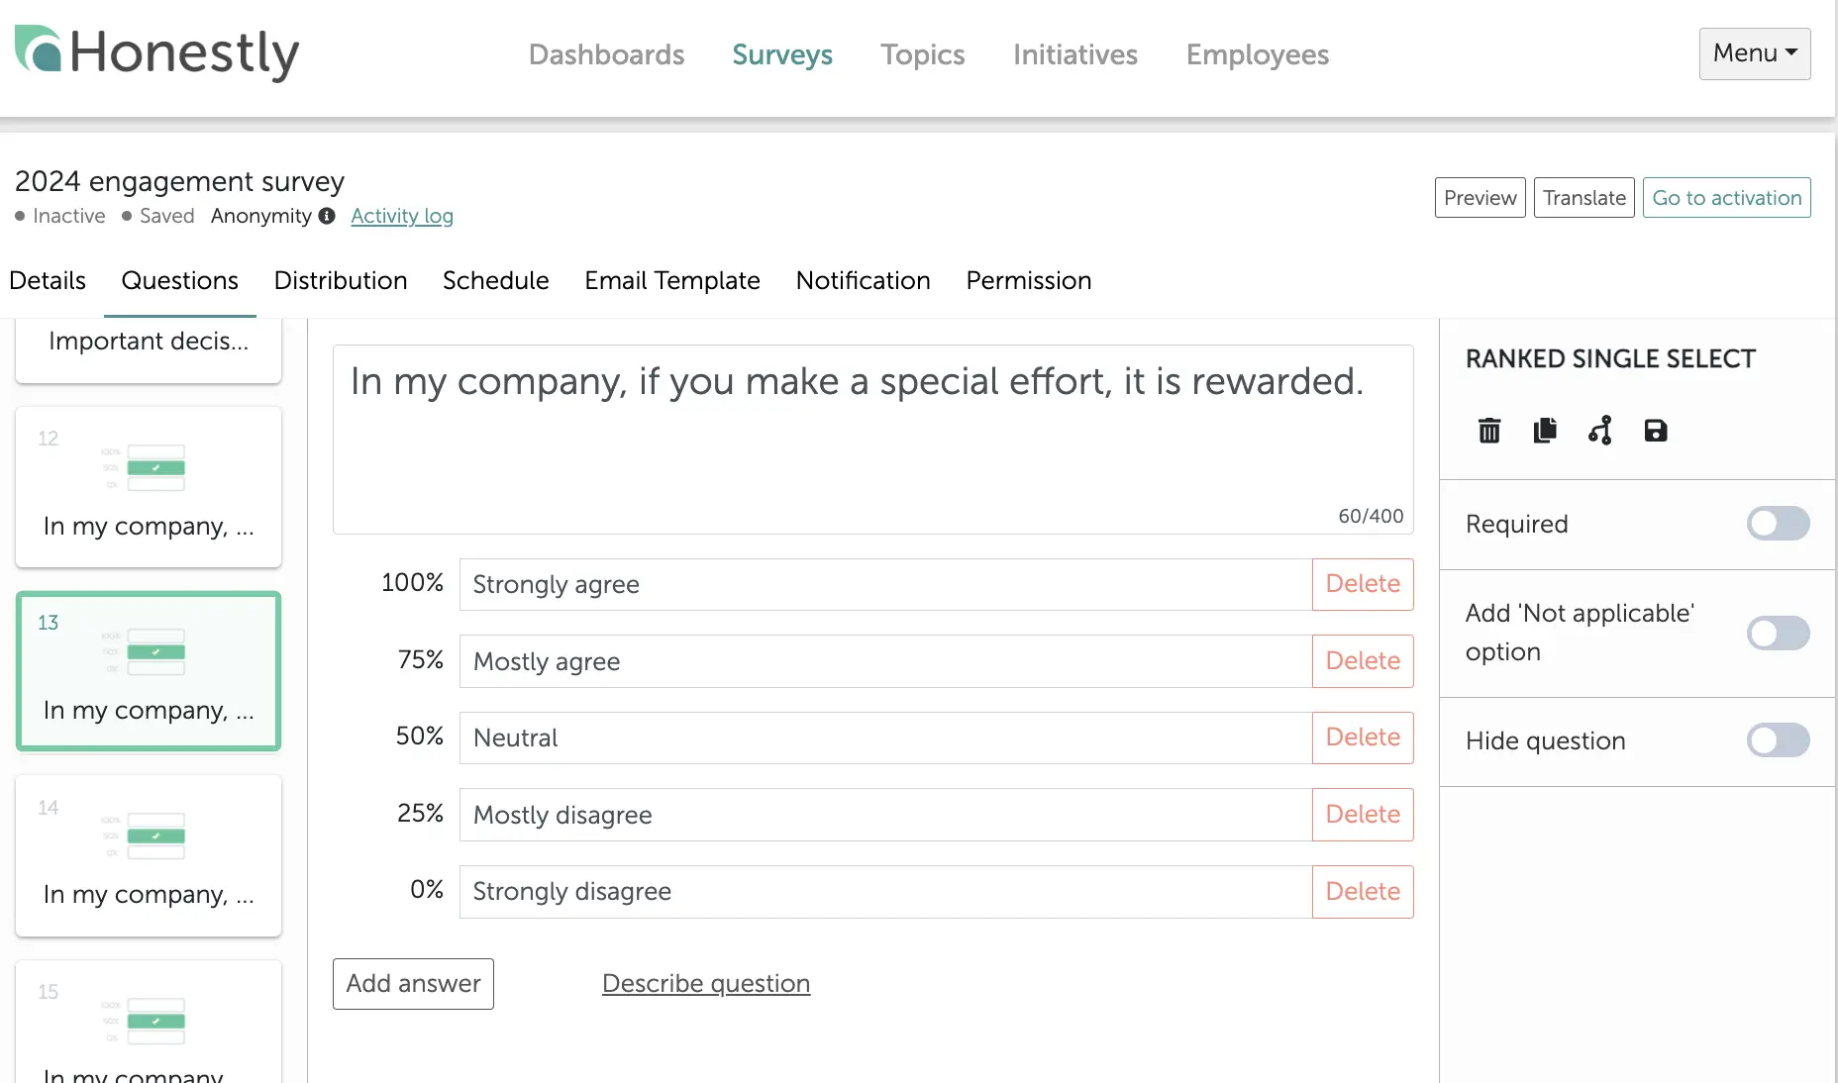Click the Strongly agree answer field
This screenshot has width=1838, height=1083.
coord(885,584)
